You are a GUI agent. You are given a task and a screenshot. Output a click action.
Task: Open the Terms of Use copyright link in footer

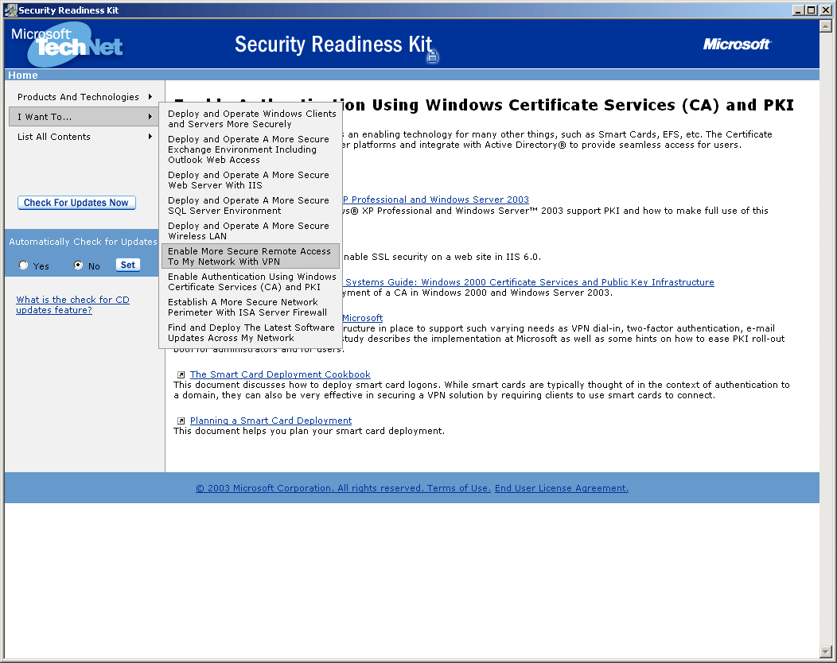point(343,488)
